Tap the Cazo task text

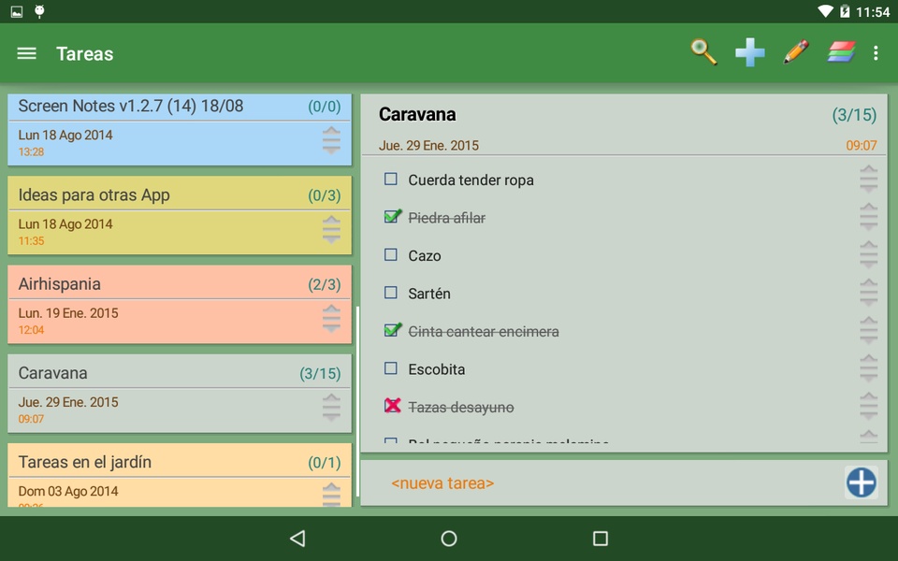pos(425,255)
